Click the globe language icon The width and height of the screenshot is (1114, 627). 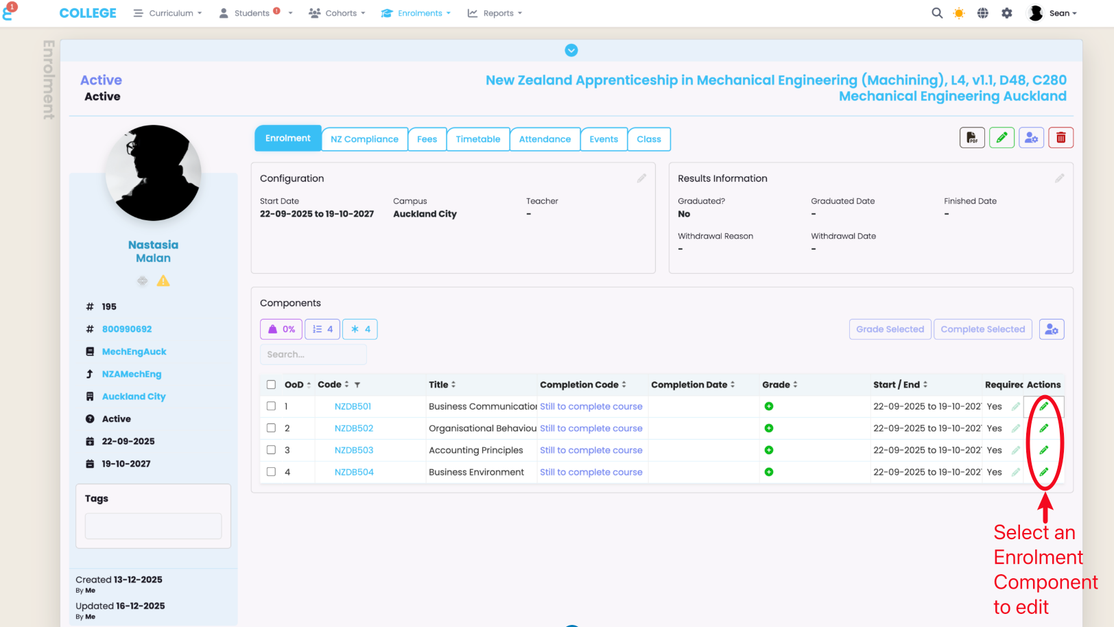click(983, 13)
